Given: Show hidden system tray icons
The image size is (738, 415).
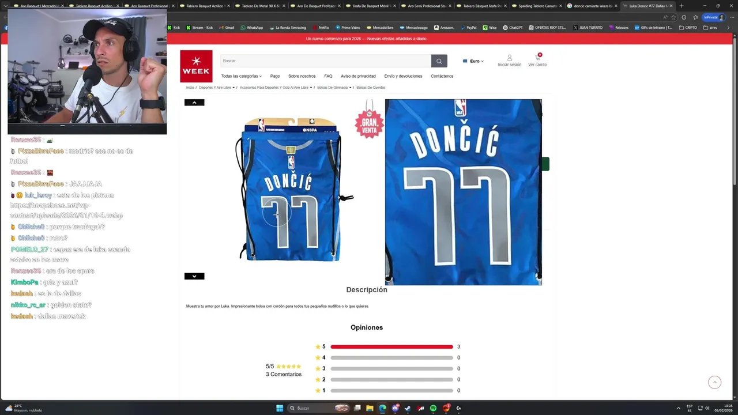Looking at the screenshot, I should pyautogui.click(x=678, y=408).
